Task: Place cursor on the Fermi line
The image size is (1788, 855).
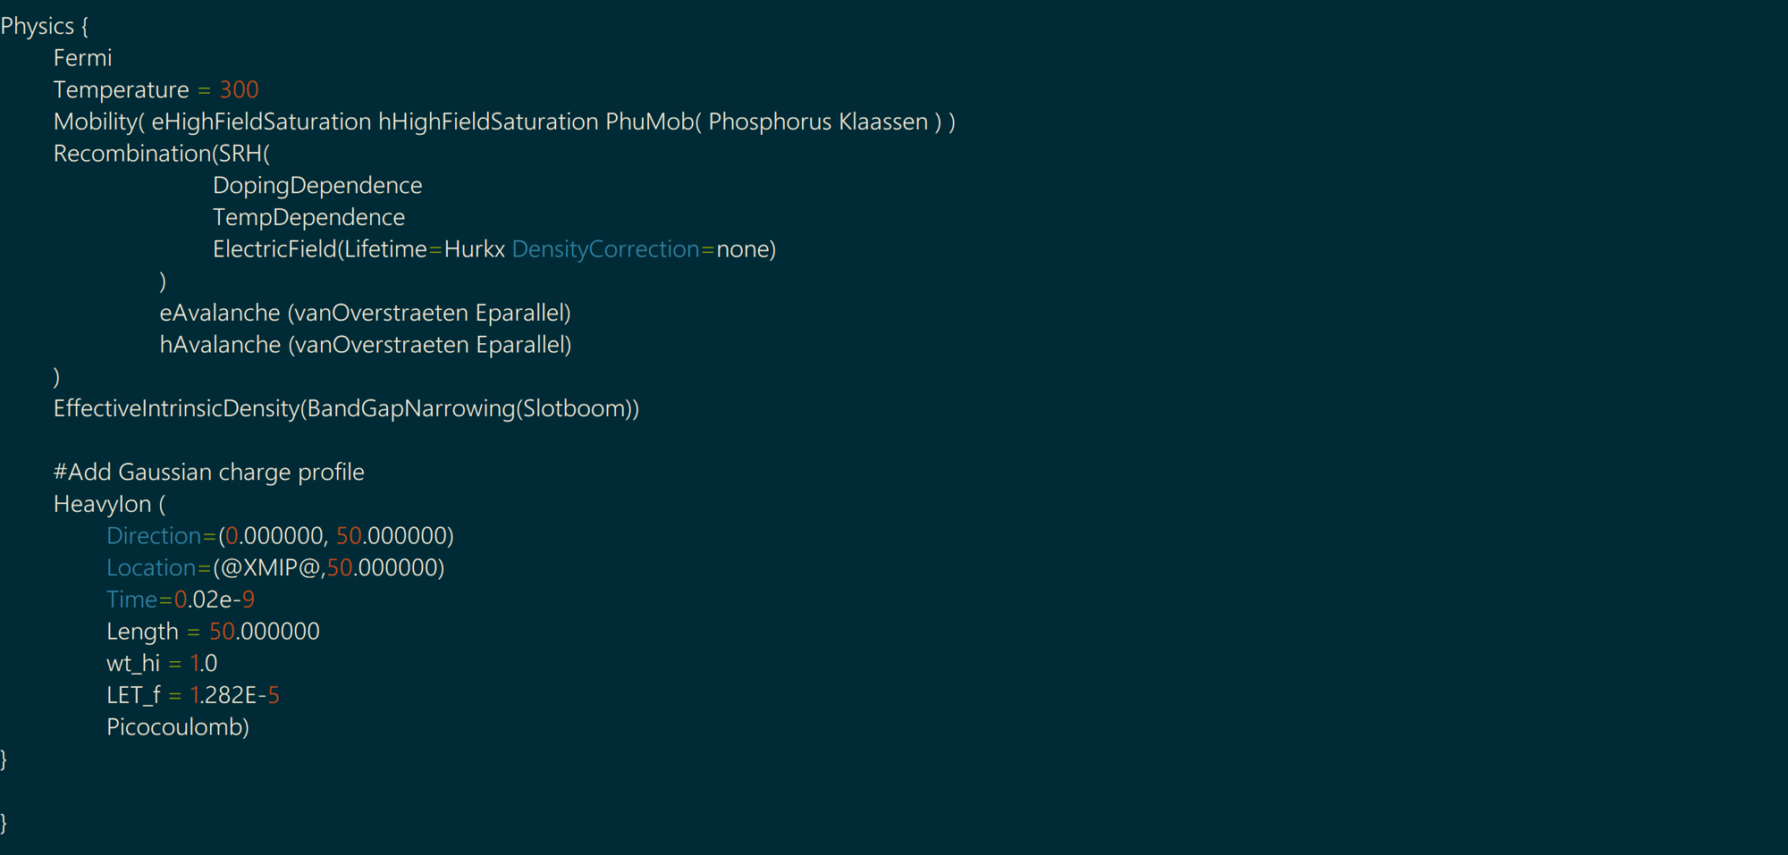Action: (82, 58)
